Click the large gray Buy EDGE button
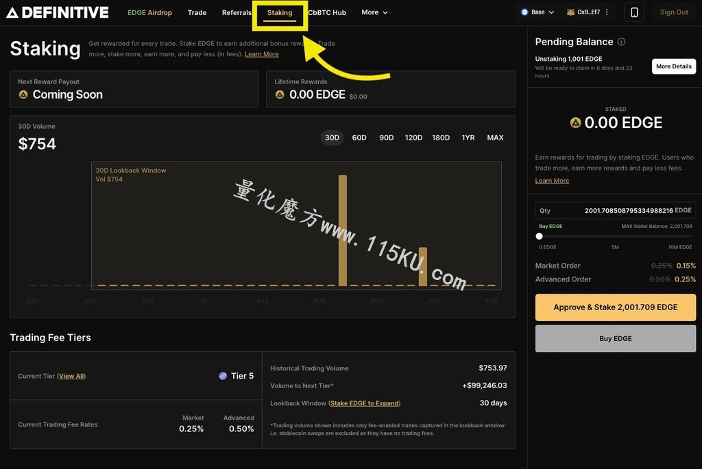The height and width of the screenshot is (469, 702). pos(616,338)
